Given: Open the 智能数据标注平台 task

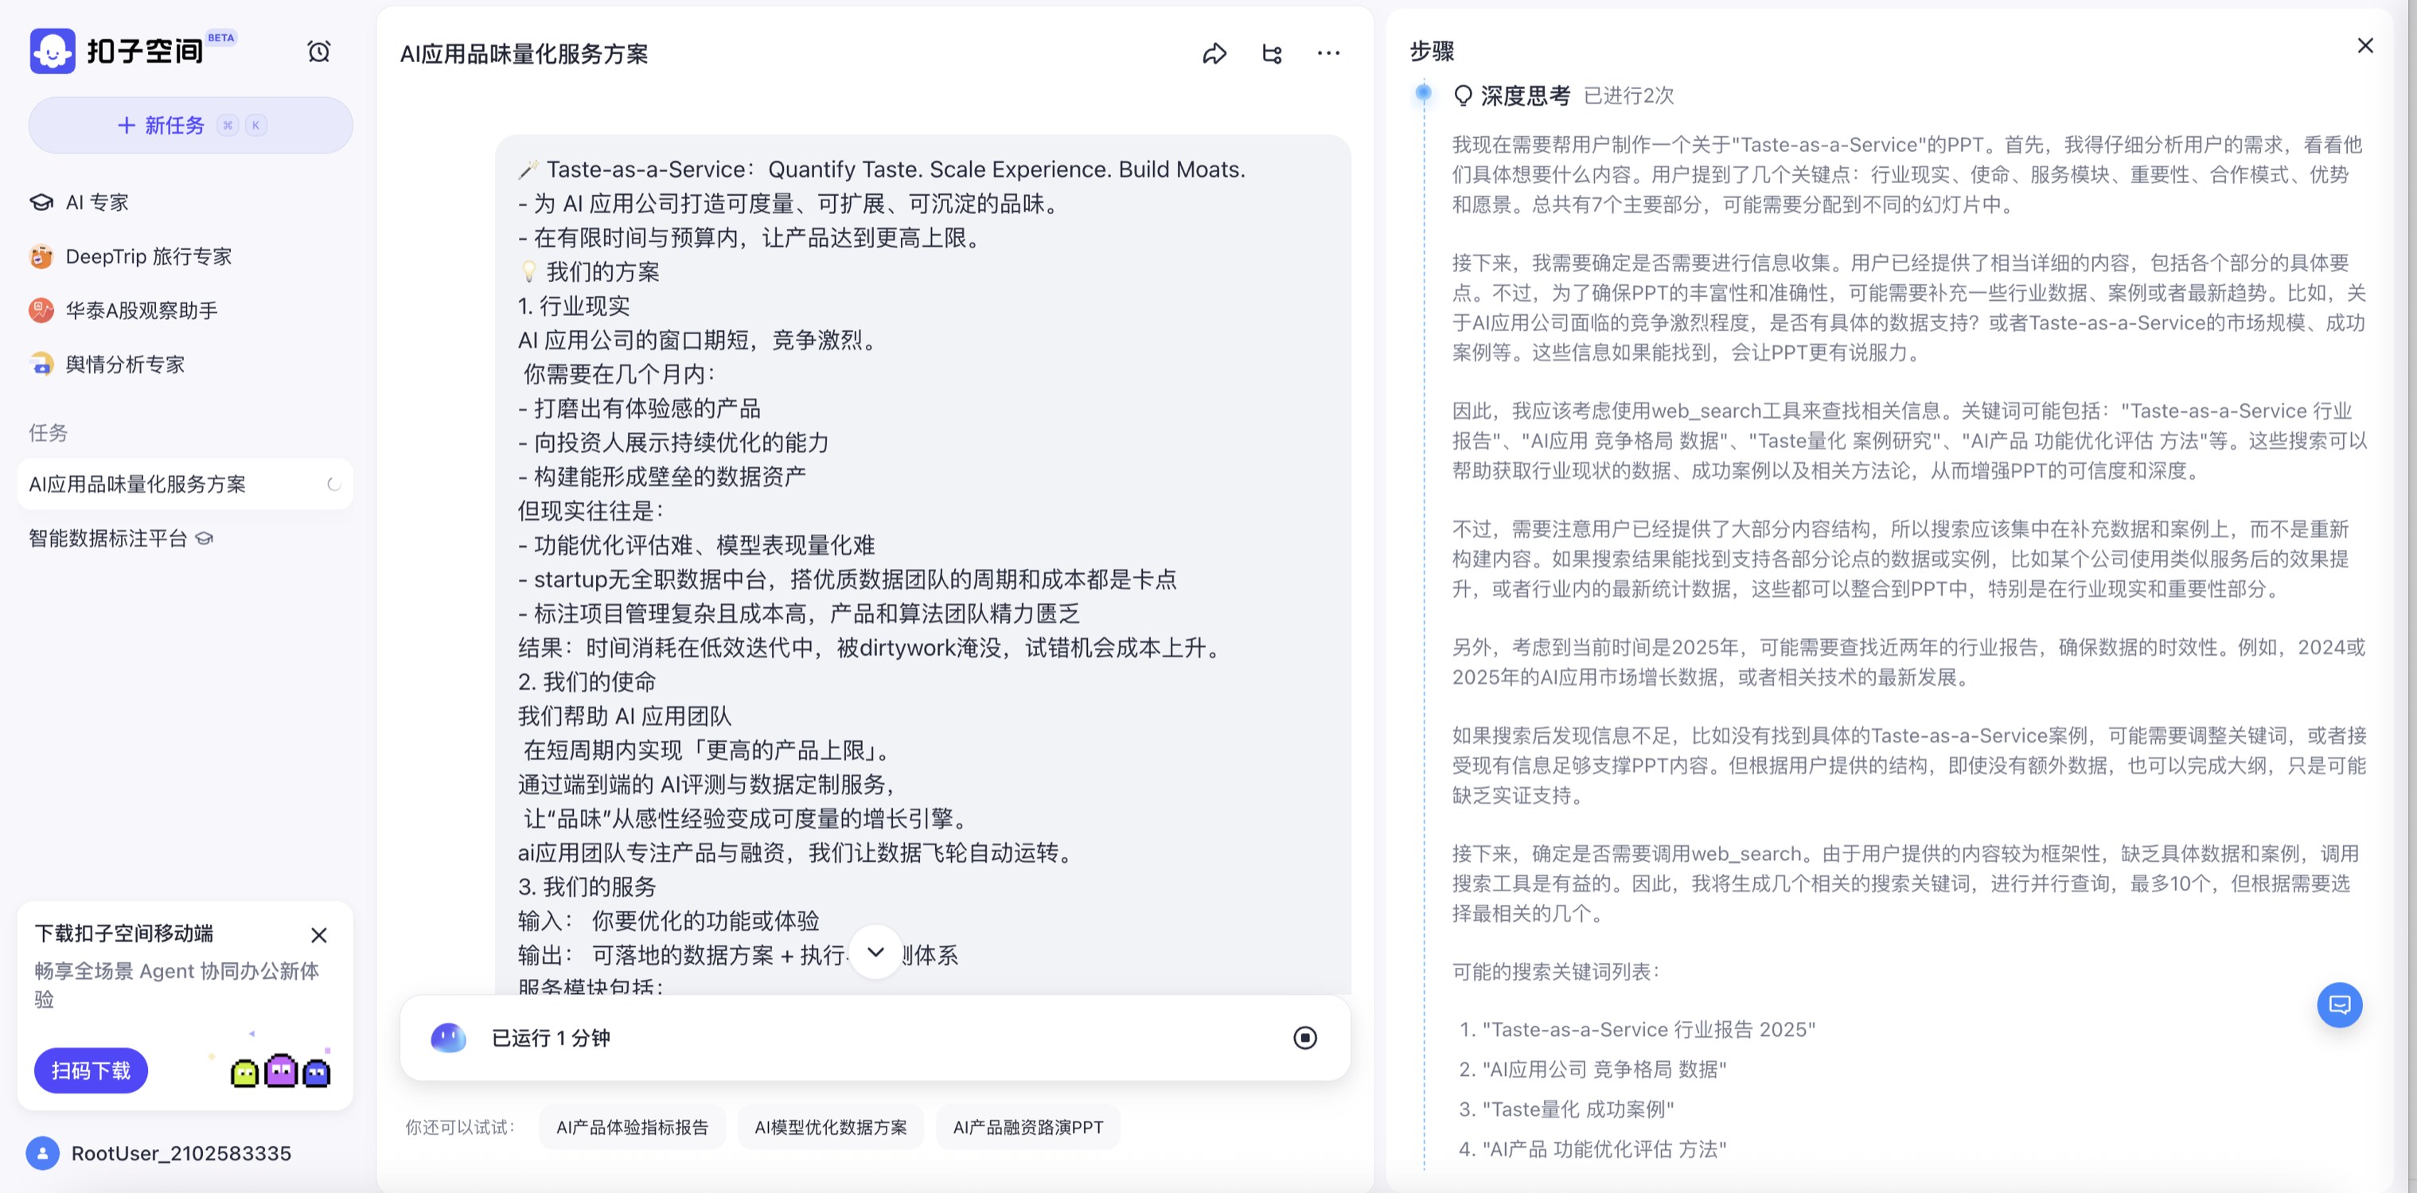Looking at the screenshot, I should 108,538.
